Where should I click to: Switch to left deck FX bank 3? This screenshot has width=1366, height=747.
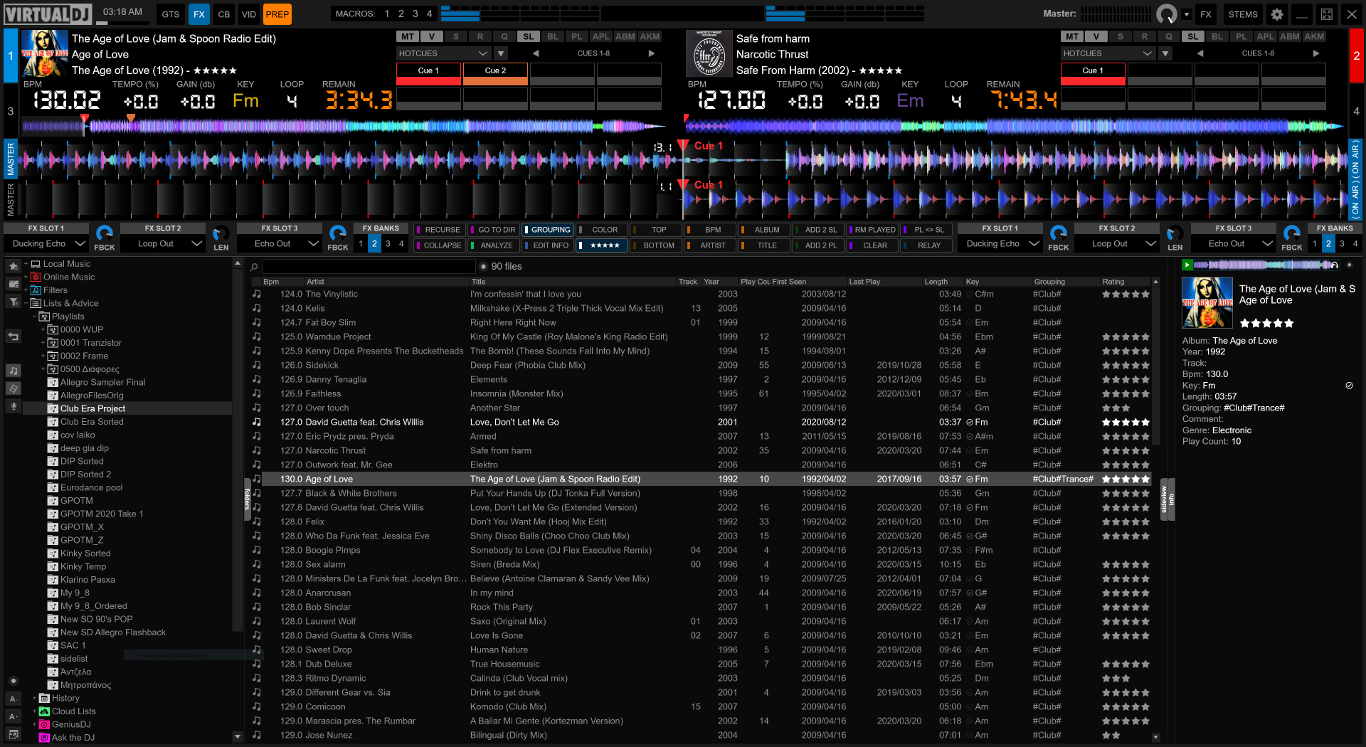point(388,243)
